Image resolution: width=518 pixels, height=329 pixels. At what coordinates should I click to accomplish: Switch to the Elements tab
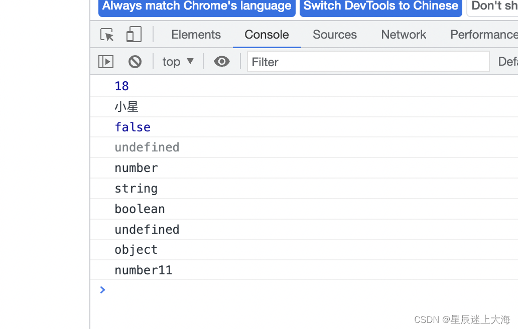click(x=196, y=35)
